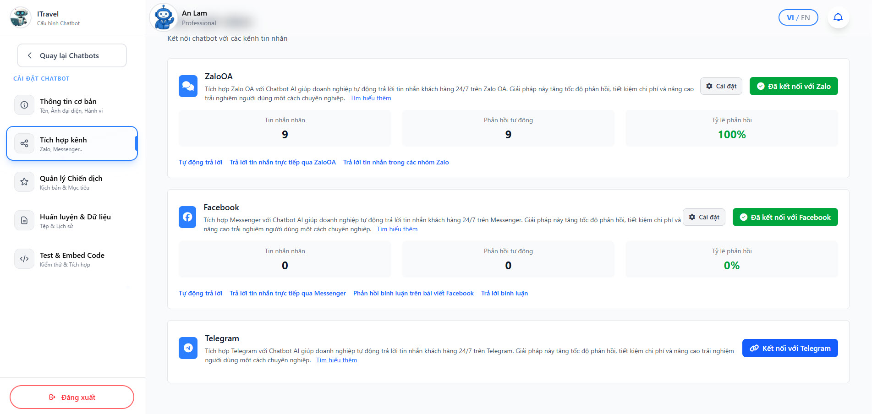
Task: Open Huấn luyện & Dữ liệu section
Action: tap(73, 220)
